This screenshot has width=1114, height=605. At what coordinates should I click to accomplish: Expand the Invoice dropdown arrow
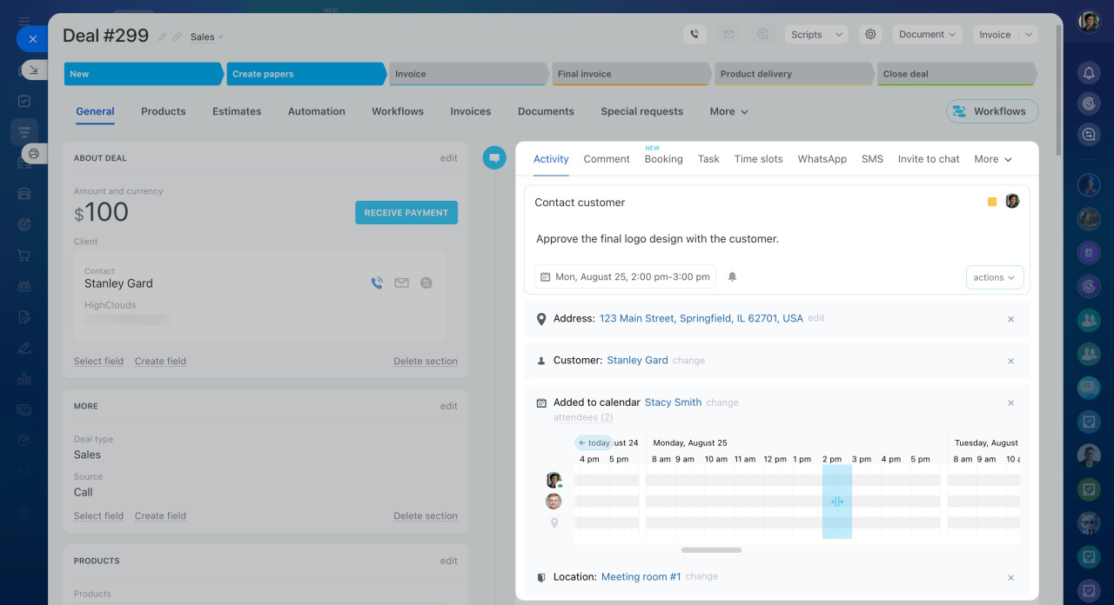pos(1029,35)
